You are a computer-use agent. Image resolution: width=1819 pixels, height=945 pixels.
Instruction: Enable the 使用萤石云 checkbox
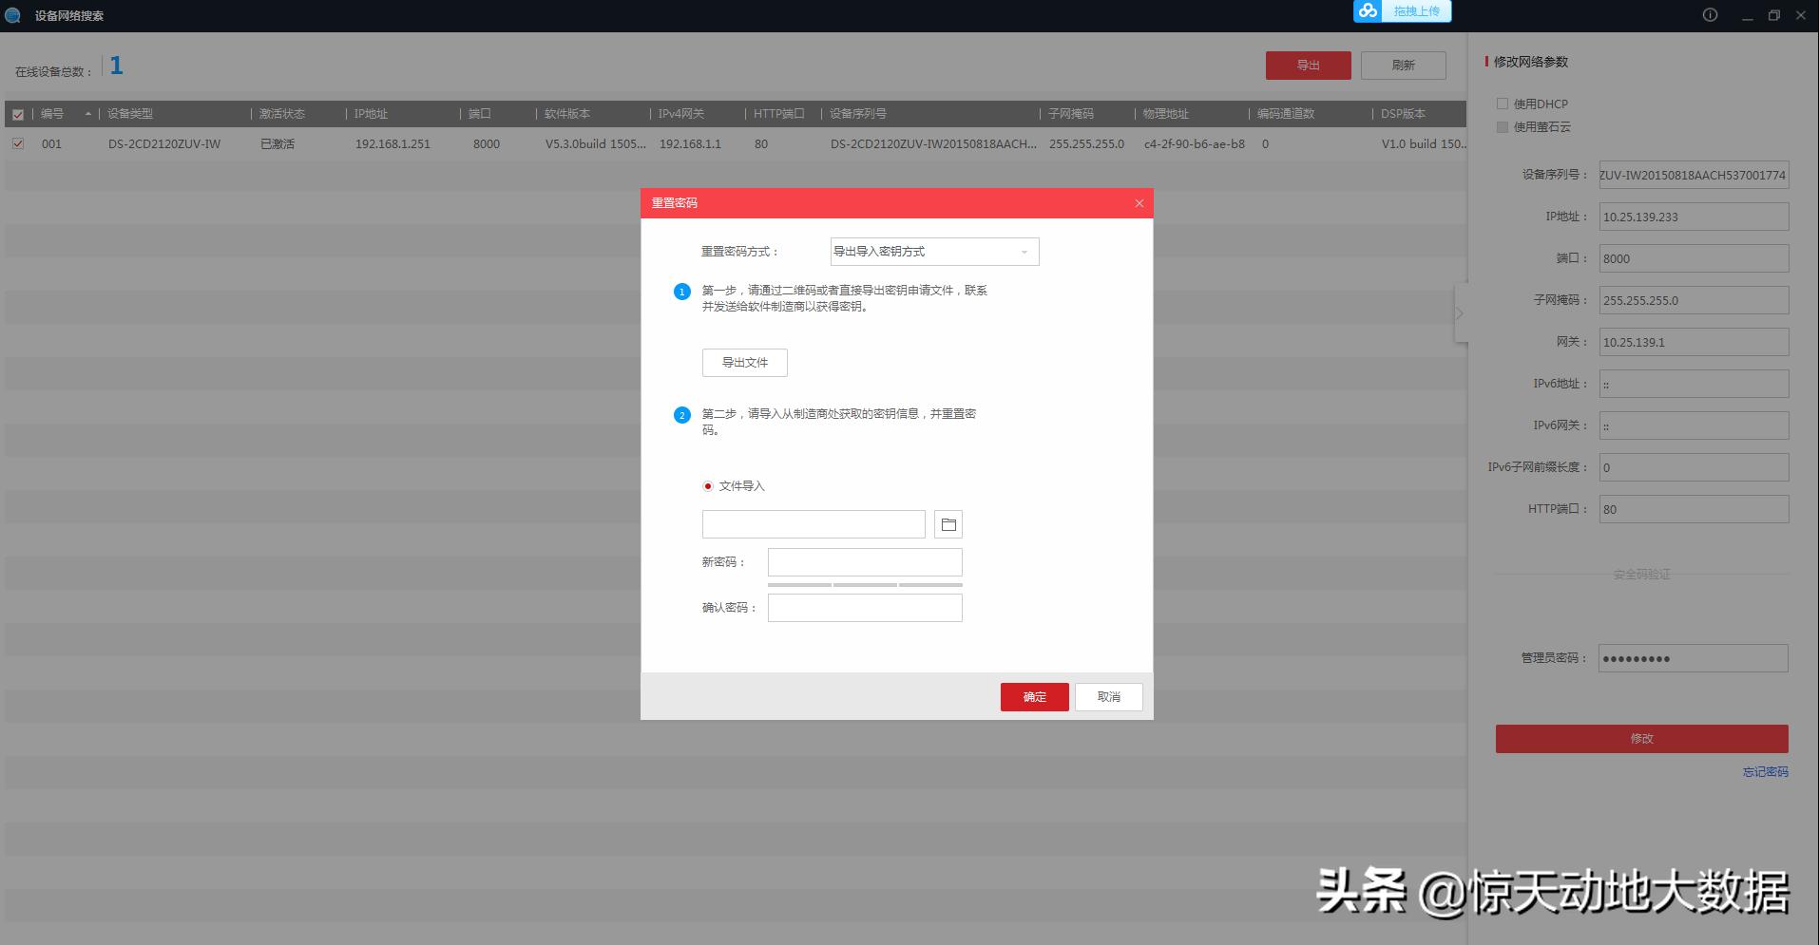click(x=1503, y=126)
